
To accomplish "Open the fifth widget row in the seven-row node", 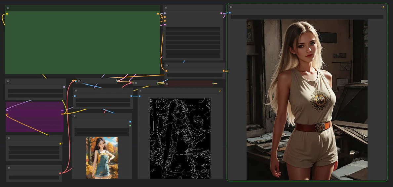I will tap(193, 47).
